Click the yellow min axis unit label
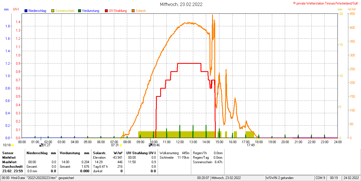This screenshot has width=361, height=181. click(x=340, y=9)
